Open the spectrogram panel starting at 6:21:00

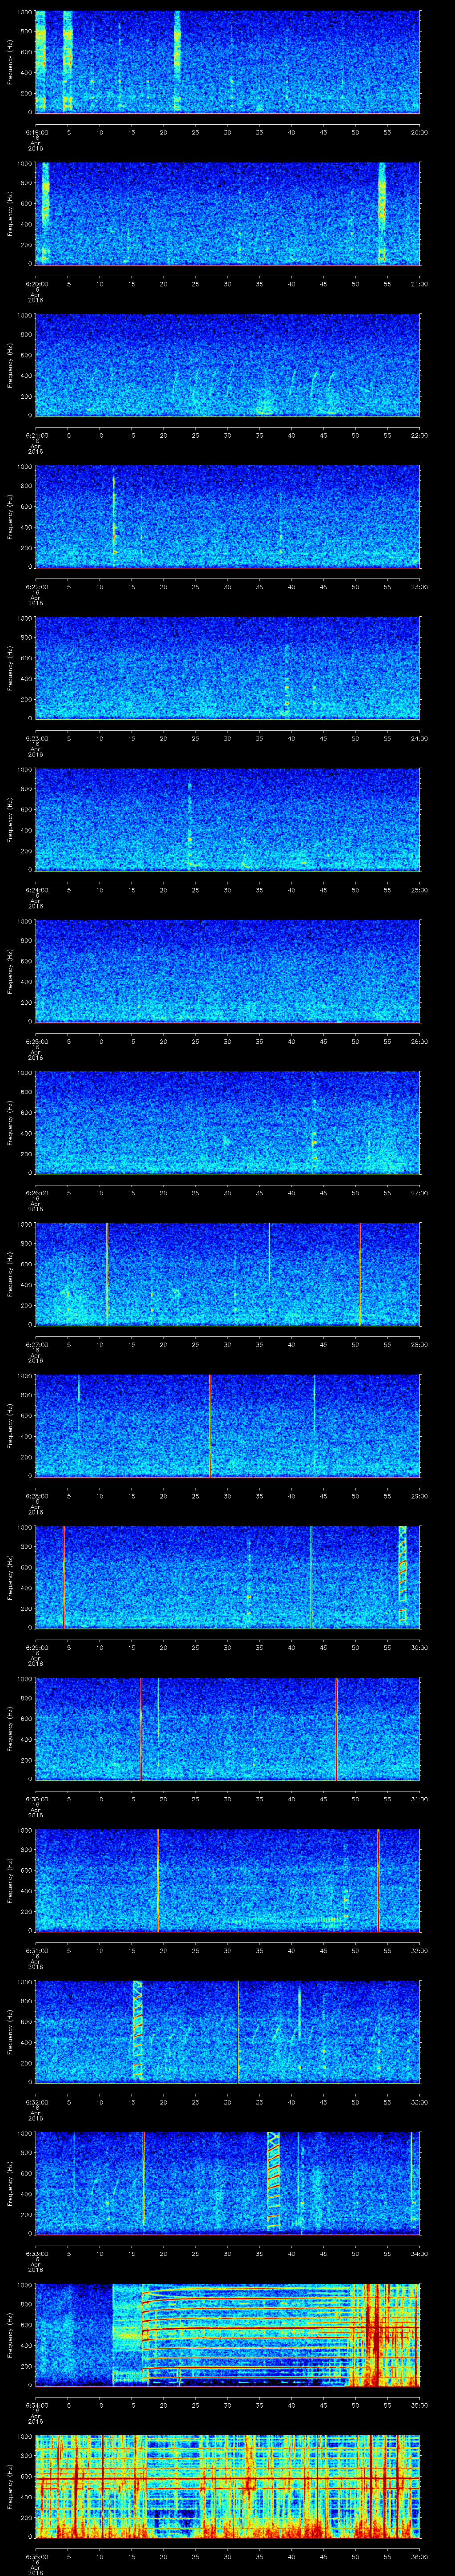(227, 364)
